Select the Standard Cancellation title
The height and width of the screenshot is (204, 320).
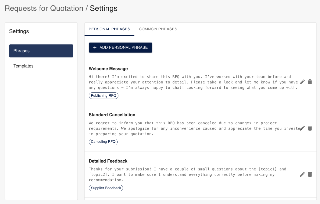112,115
